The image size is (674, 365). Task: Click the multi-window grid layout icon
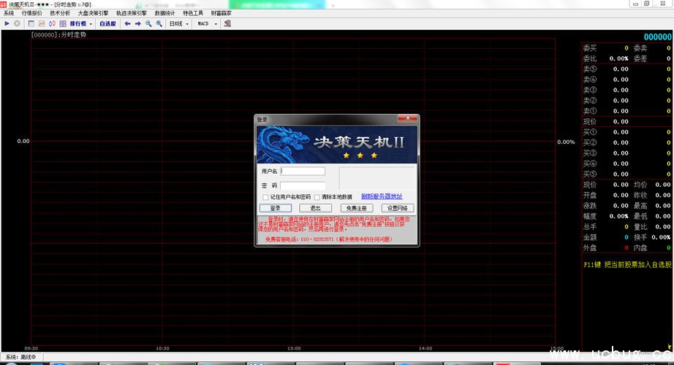(62, 24)
